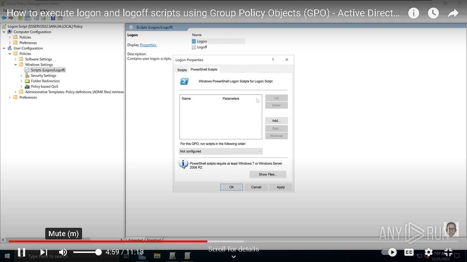Select 'Preferences' under User Configuration
This screenshot has height=262, width=467.
[x=28, y=97]
